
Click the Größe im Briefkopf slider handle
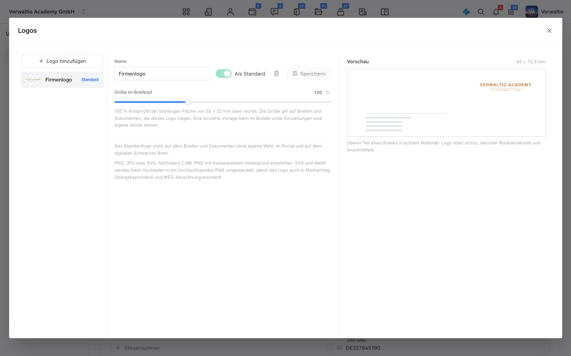click(x=188, y=102)
